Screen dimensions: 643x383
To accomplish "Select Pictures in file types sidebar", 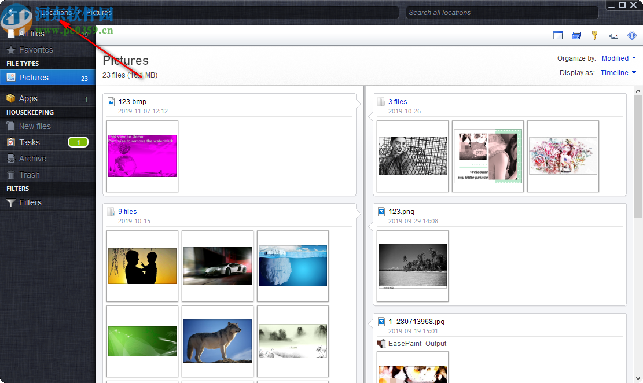I will (x=47, y=78).
